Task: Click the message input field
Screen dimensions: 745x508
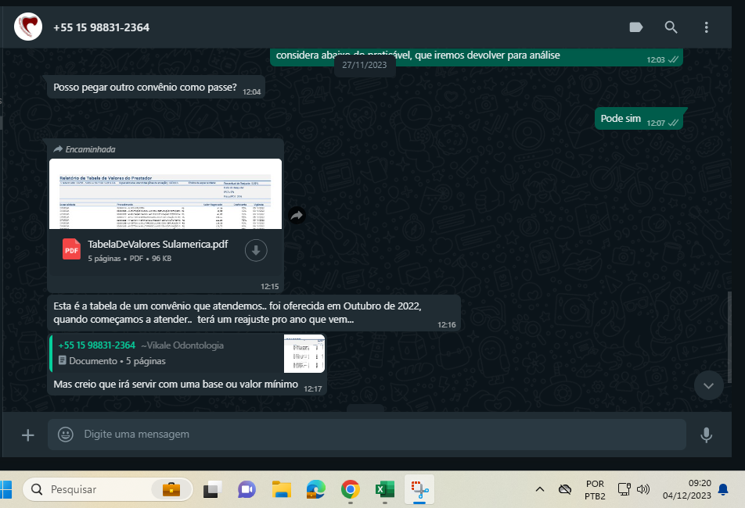Action: coord(376,434)
